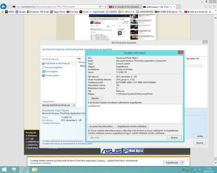Click the Mobil Digital banner

point(133,151)
